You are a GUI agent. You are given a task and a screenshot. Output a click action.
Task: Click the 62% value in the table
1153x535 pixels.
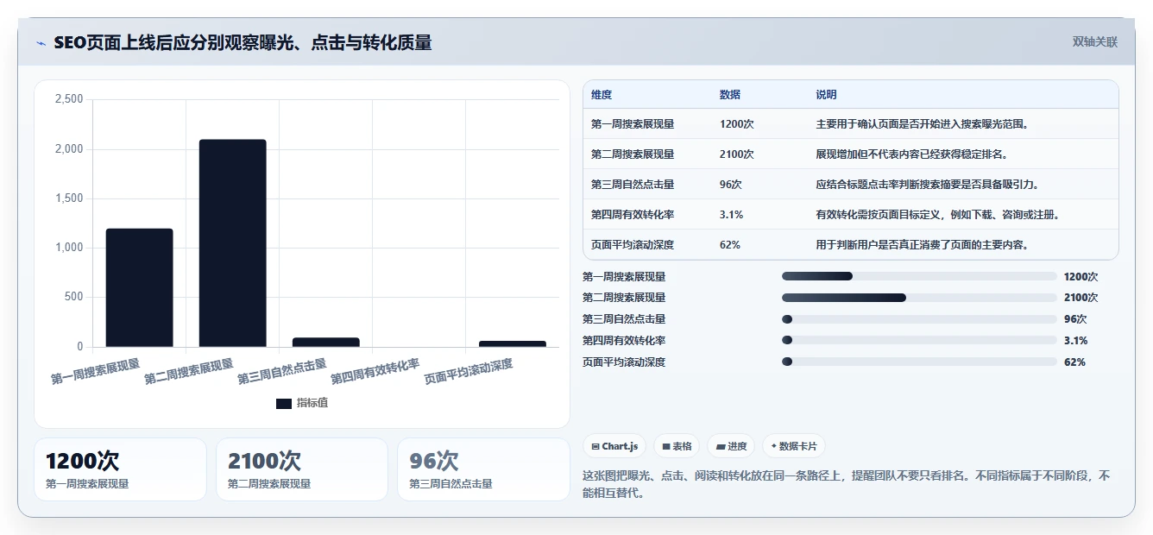click(x=729, y=245)
